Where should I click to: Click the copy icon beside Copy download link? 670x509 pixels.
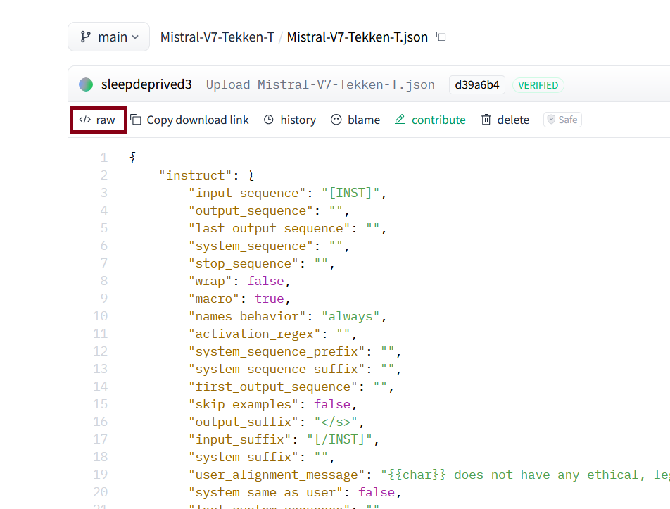click(x=136, y=120)
